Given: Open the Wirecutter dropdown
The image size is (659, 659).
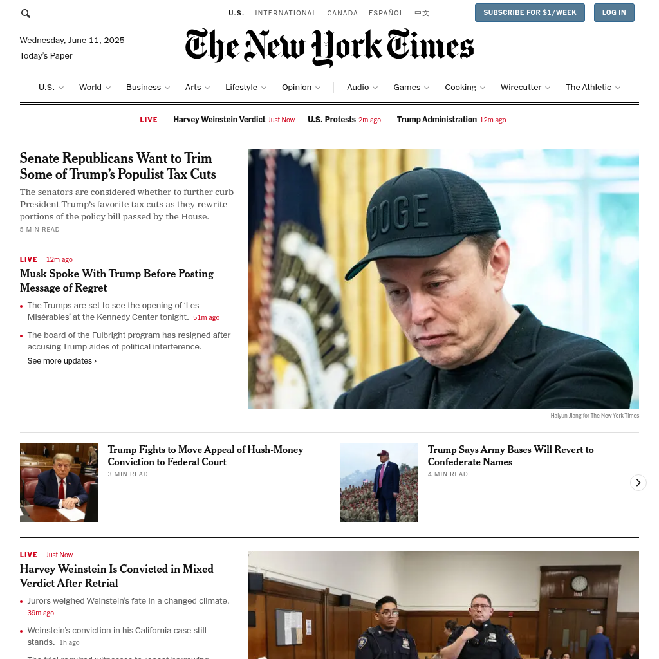Looking at the screenshot, I should click(x=525, y=88).
